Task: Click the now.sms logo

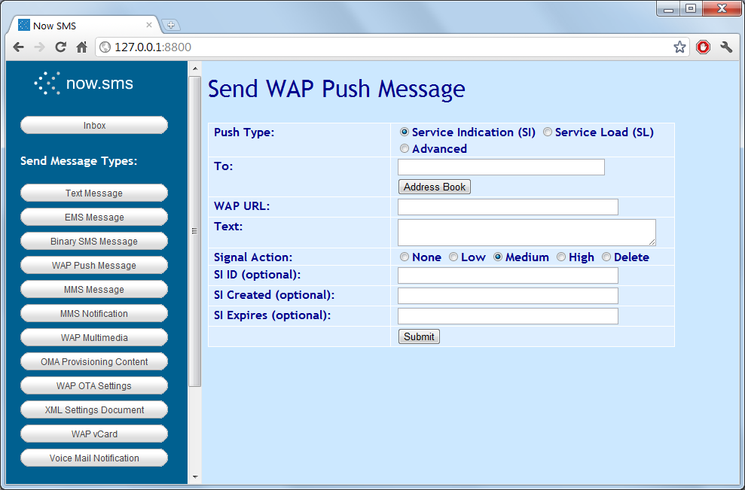Action: click(83, 84)
